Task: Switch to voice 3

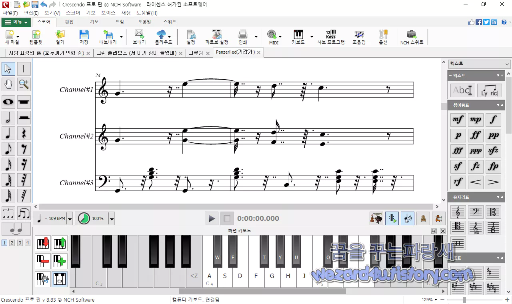Action: pos(20,243)
